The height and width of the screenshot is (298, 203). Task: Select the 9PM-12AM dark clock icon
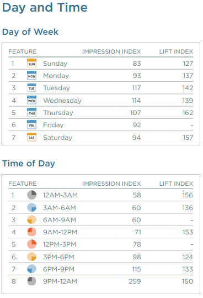[x=31, y=281]
